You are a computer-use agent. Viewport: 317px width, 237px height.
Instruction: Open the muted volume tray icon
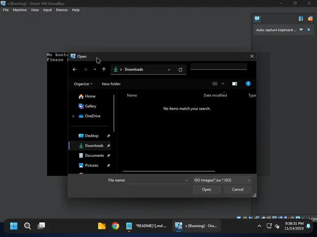[277, 226]
